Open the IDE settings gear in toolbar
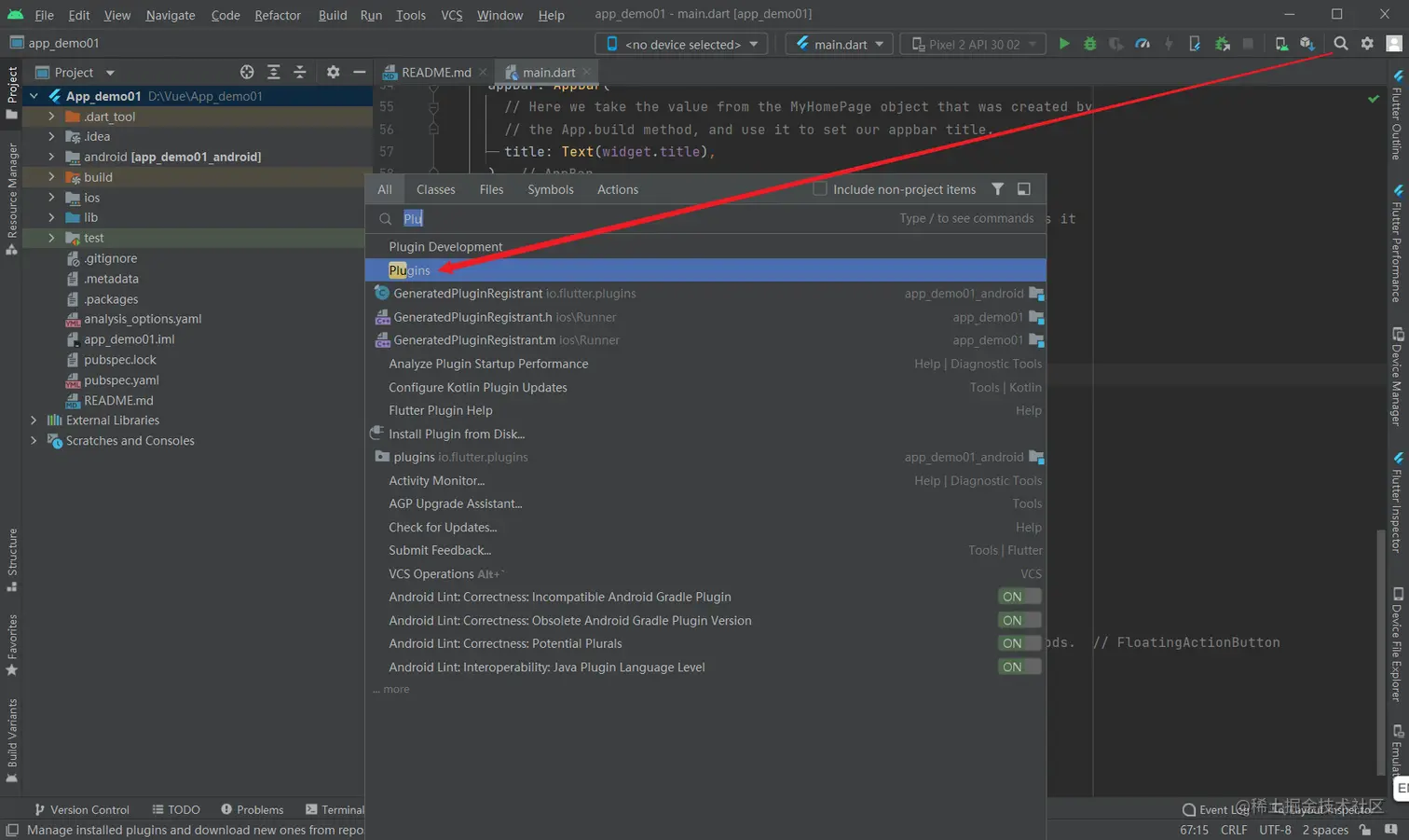The height and width of the screenshot is (840, 1409). point(1367,44)
